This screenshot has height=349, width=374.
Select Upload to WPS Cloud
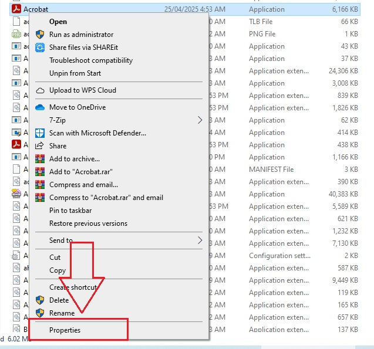pos(83,90)
